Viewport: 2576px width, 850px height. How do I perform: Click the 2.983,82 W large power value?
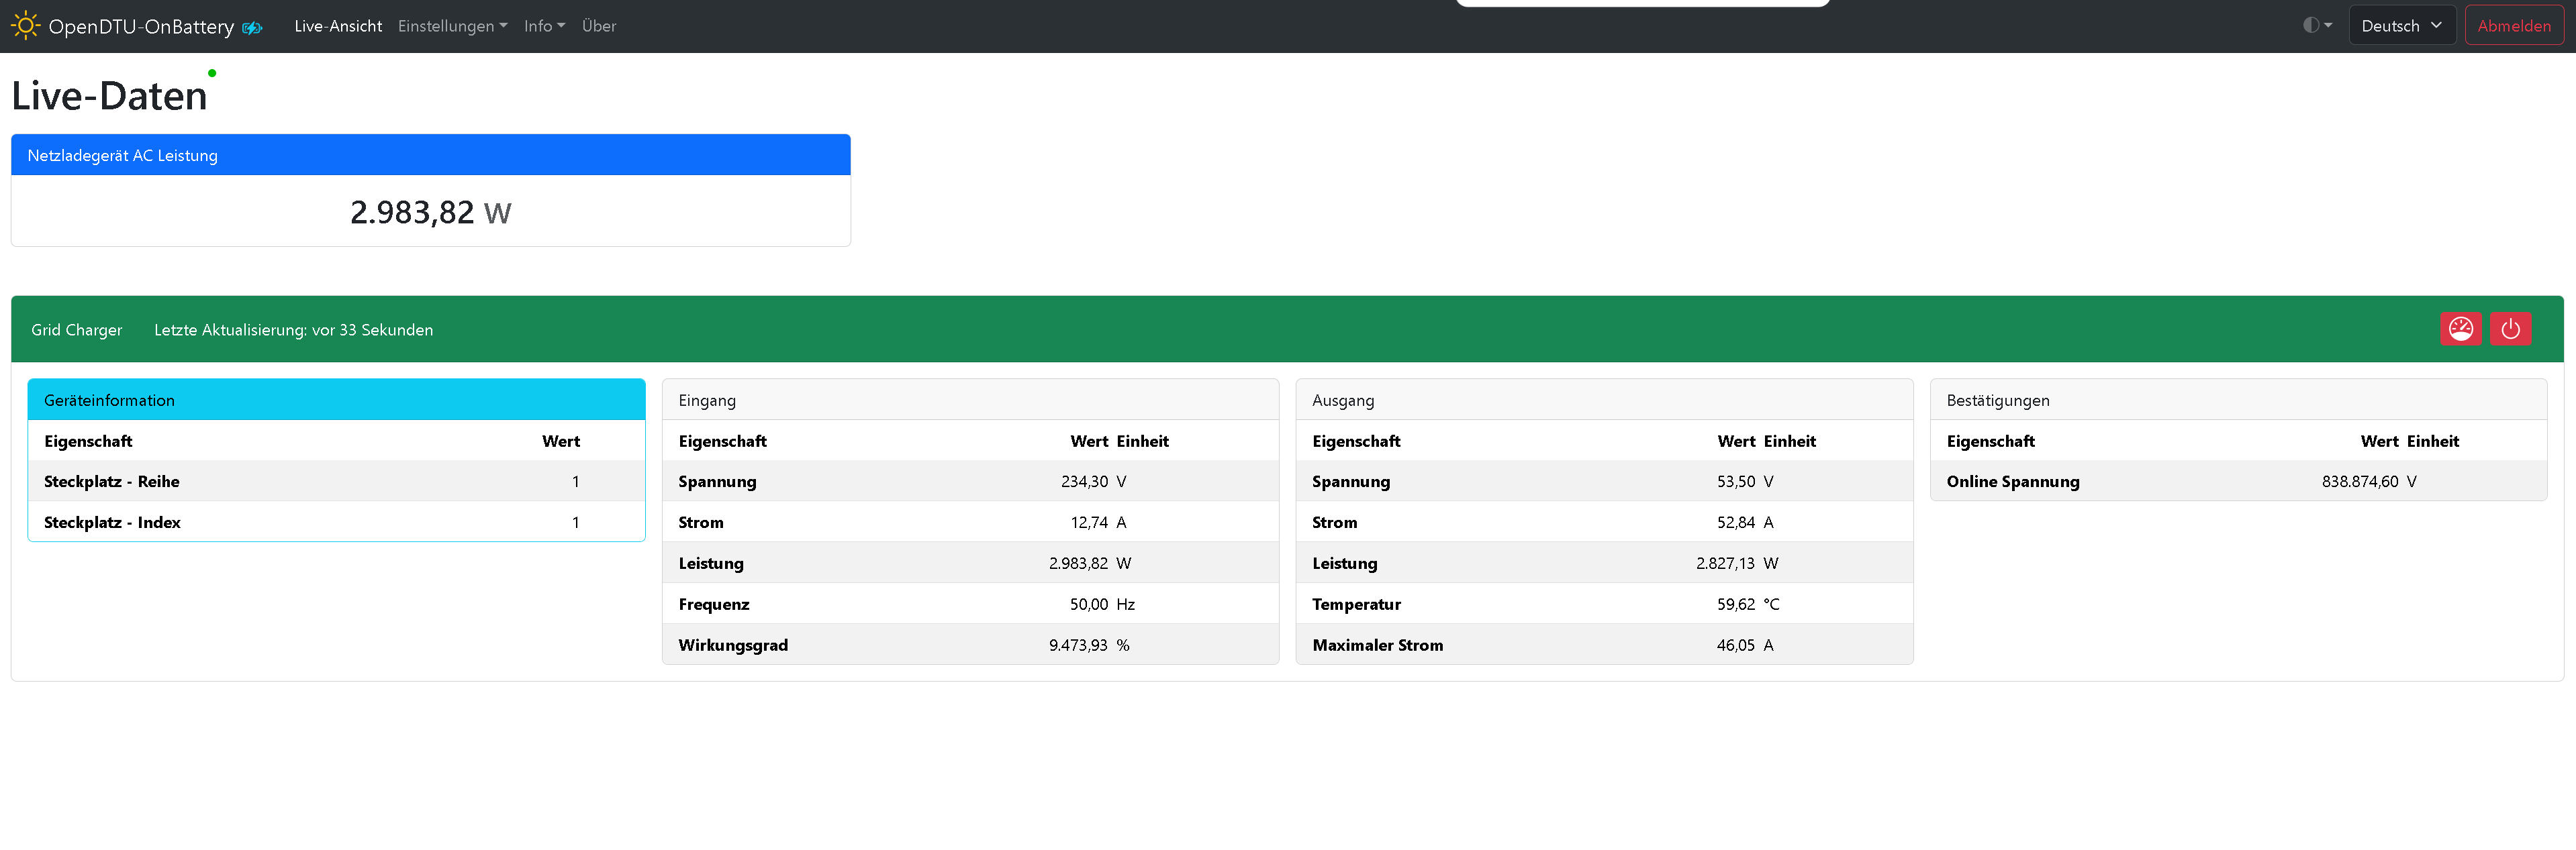pos(431,212)
